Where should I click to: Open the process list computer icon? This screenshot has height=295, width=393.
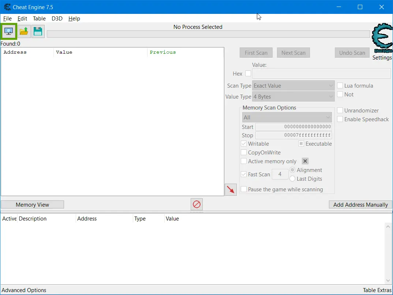(8, 31)
